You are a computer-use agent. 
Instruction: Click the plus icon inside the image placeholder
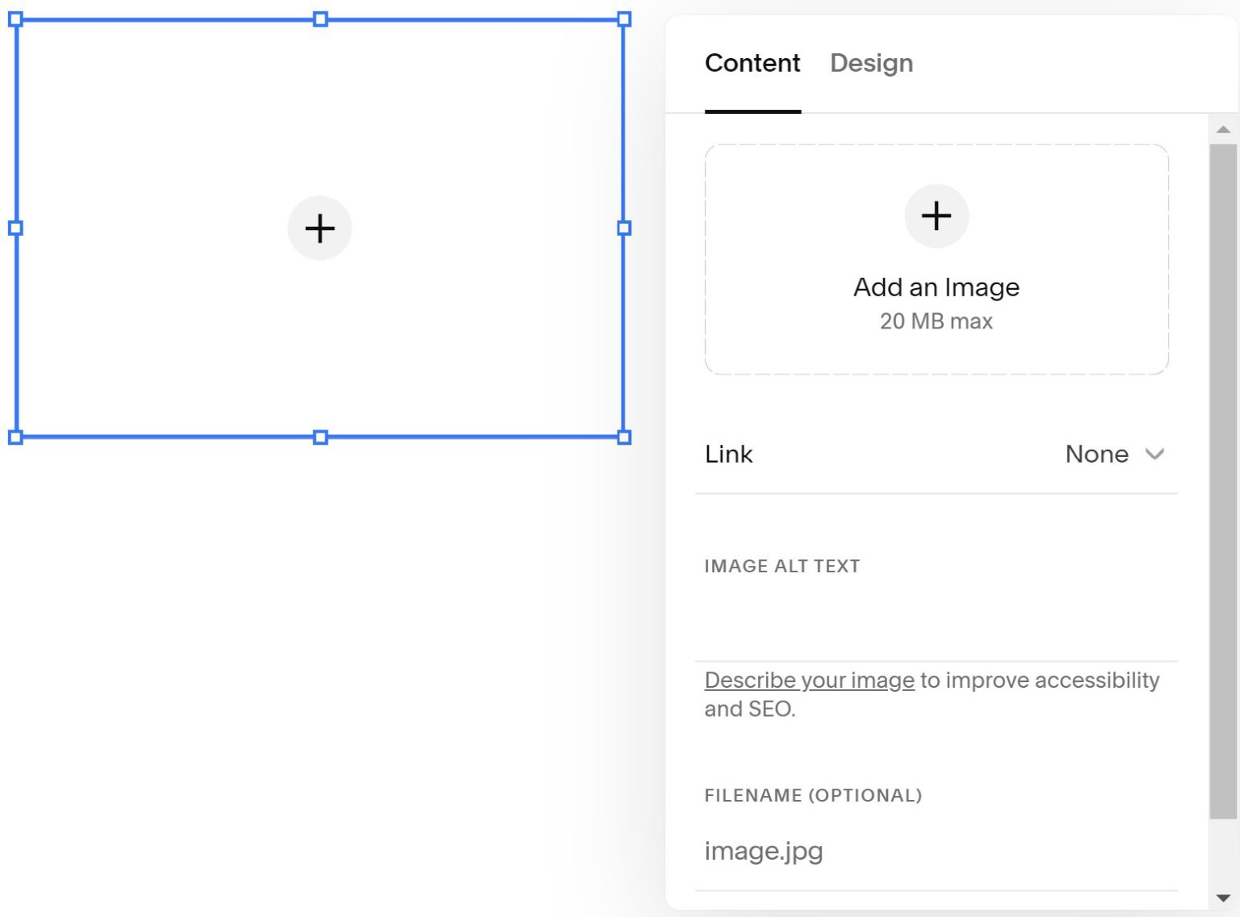tap(320, 228)
